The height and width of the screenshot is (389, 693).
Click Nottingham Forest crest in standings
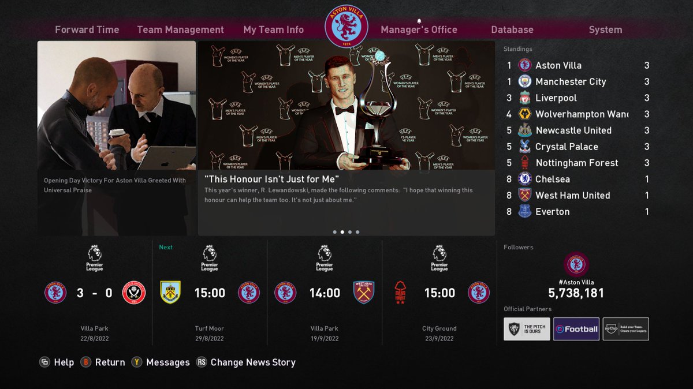[525, 163]
